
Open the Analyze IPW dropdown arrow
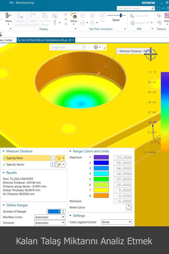[x=152, y=23]
